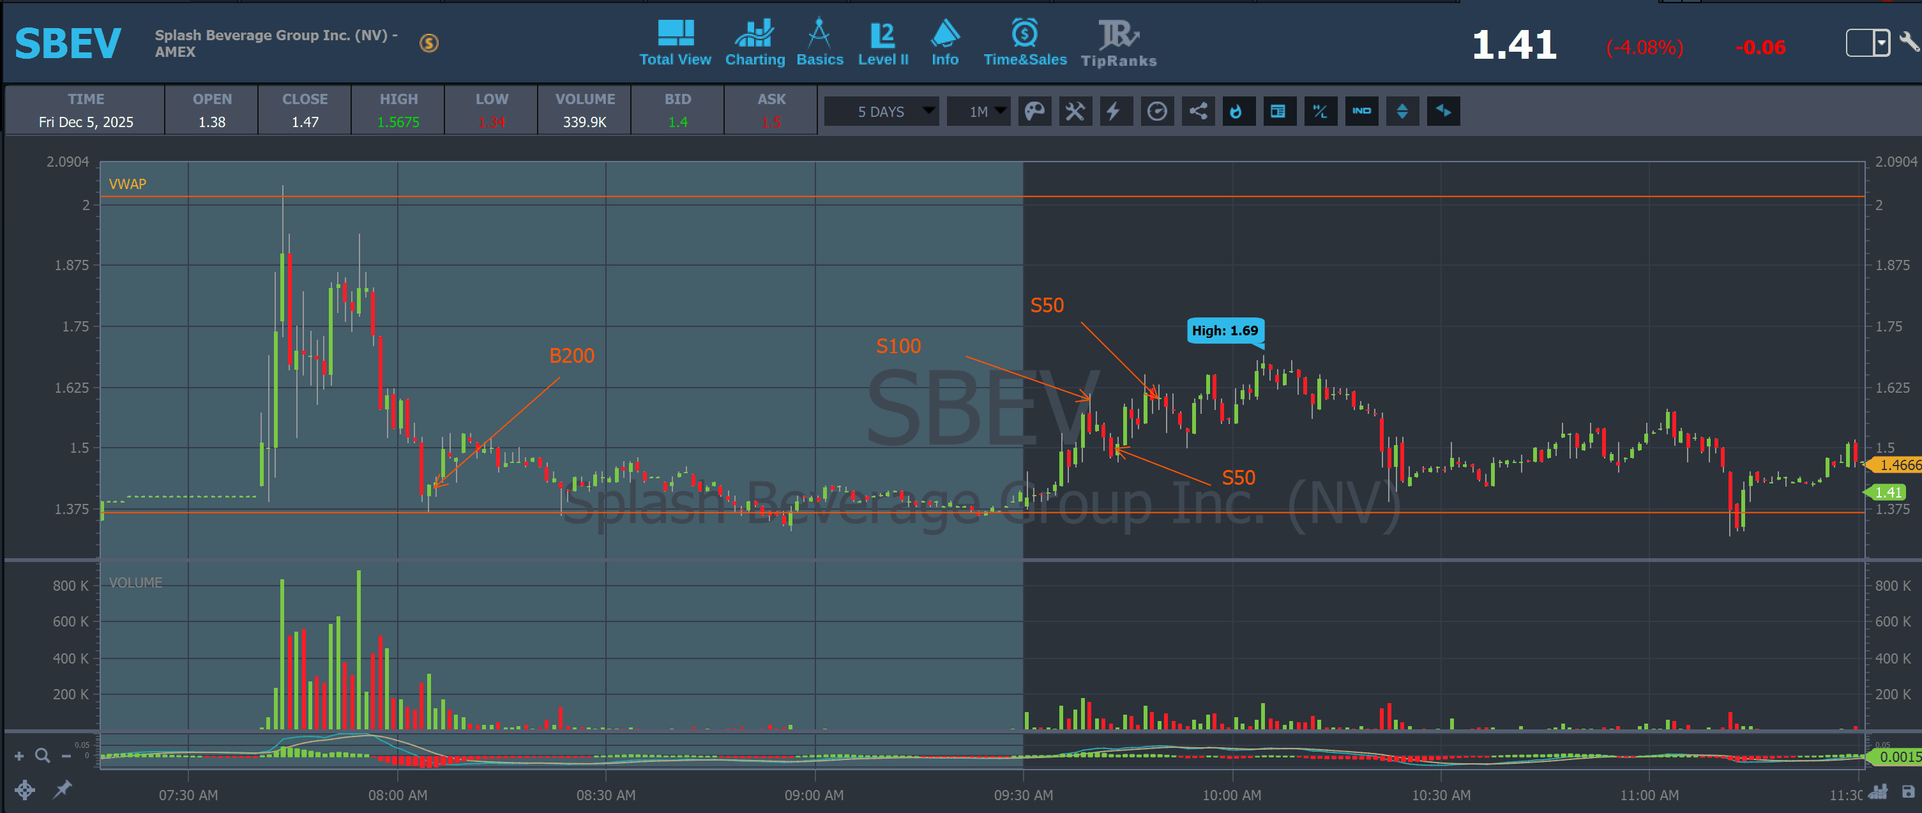The height and width of the screenshot is (813, 1922).
Task: Click the wrench settings icon top right
Action: click(1909, 42)
